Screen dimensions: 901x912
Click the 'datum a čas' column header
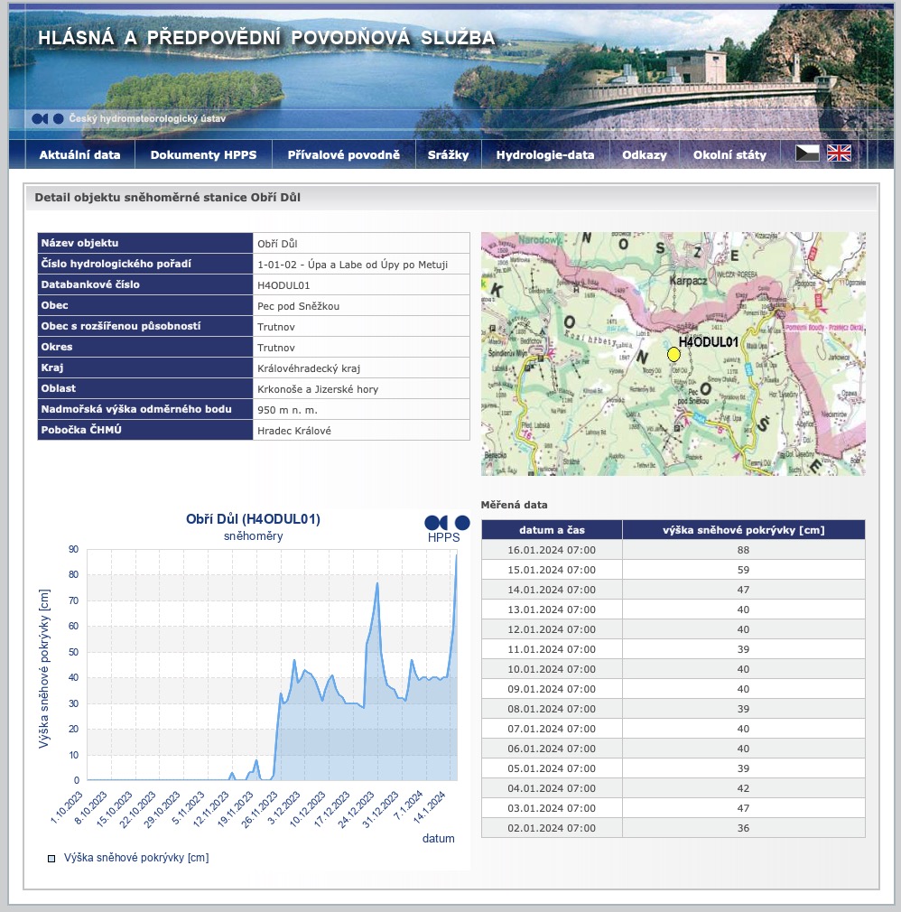[x=552, y=530]
